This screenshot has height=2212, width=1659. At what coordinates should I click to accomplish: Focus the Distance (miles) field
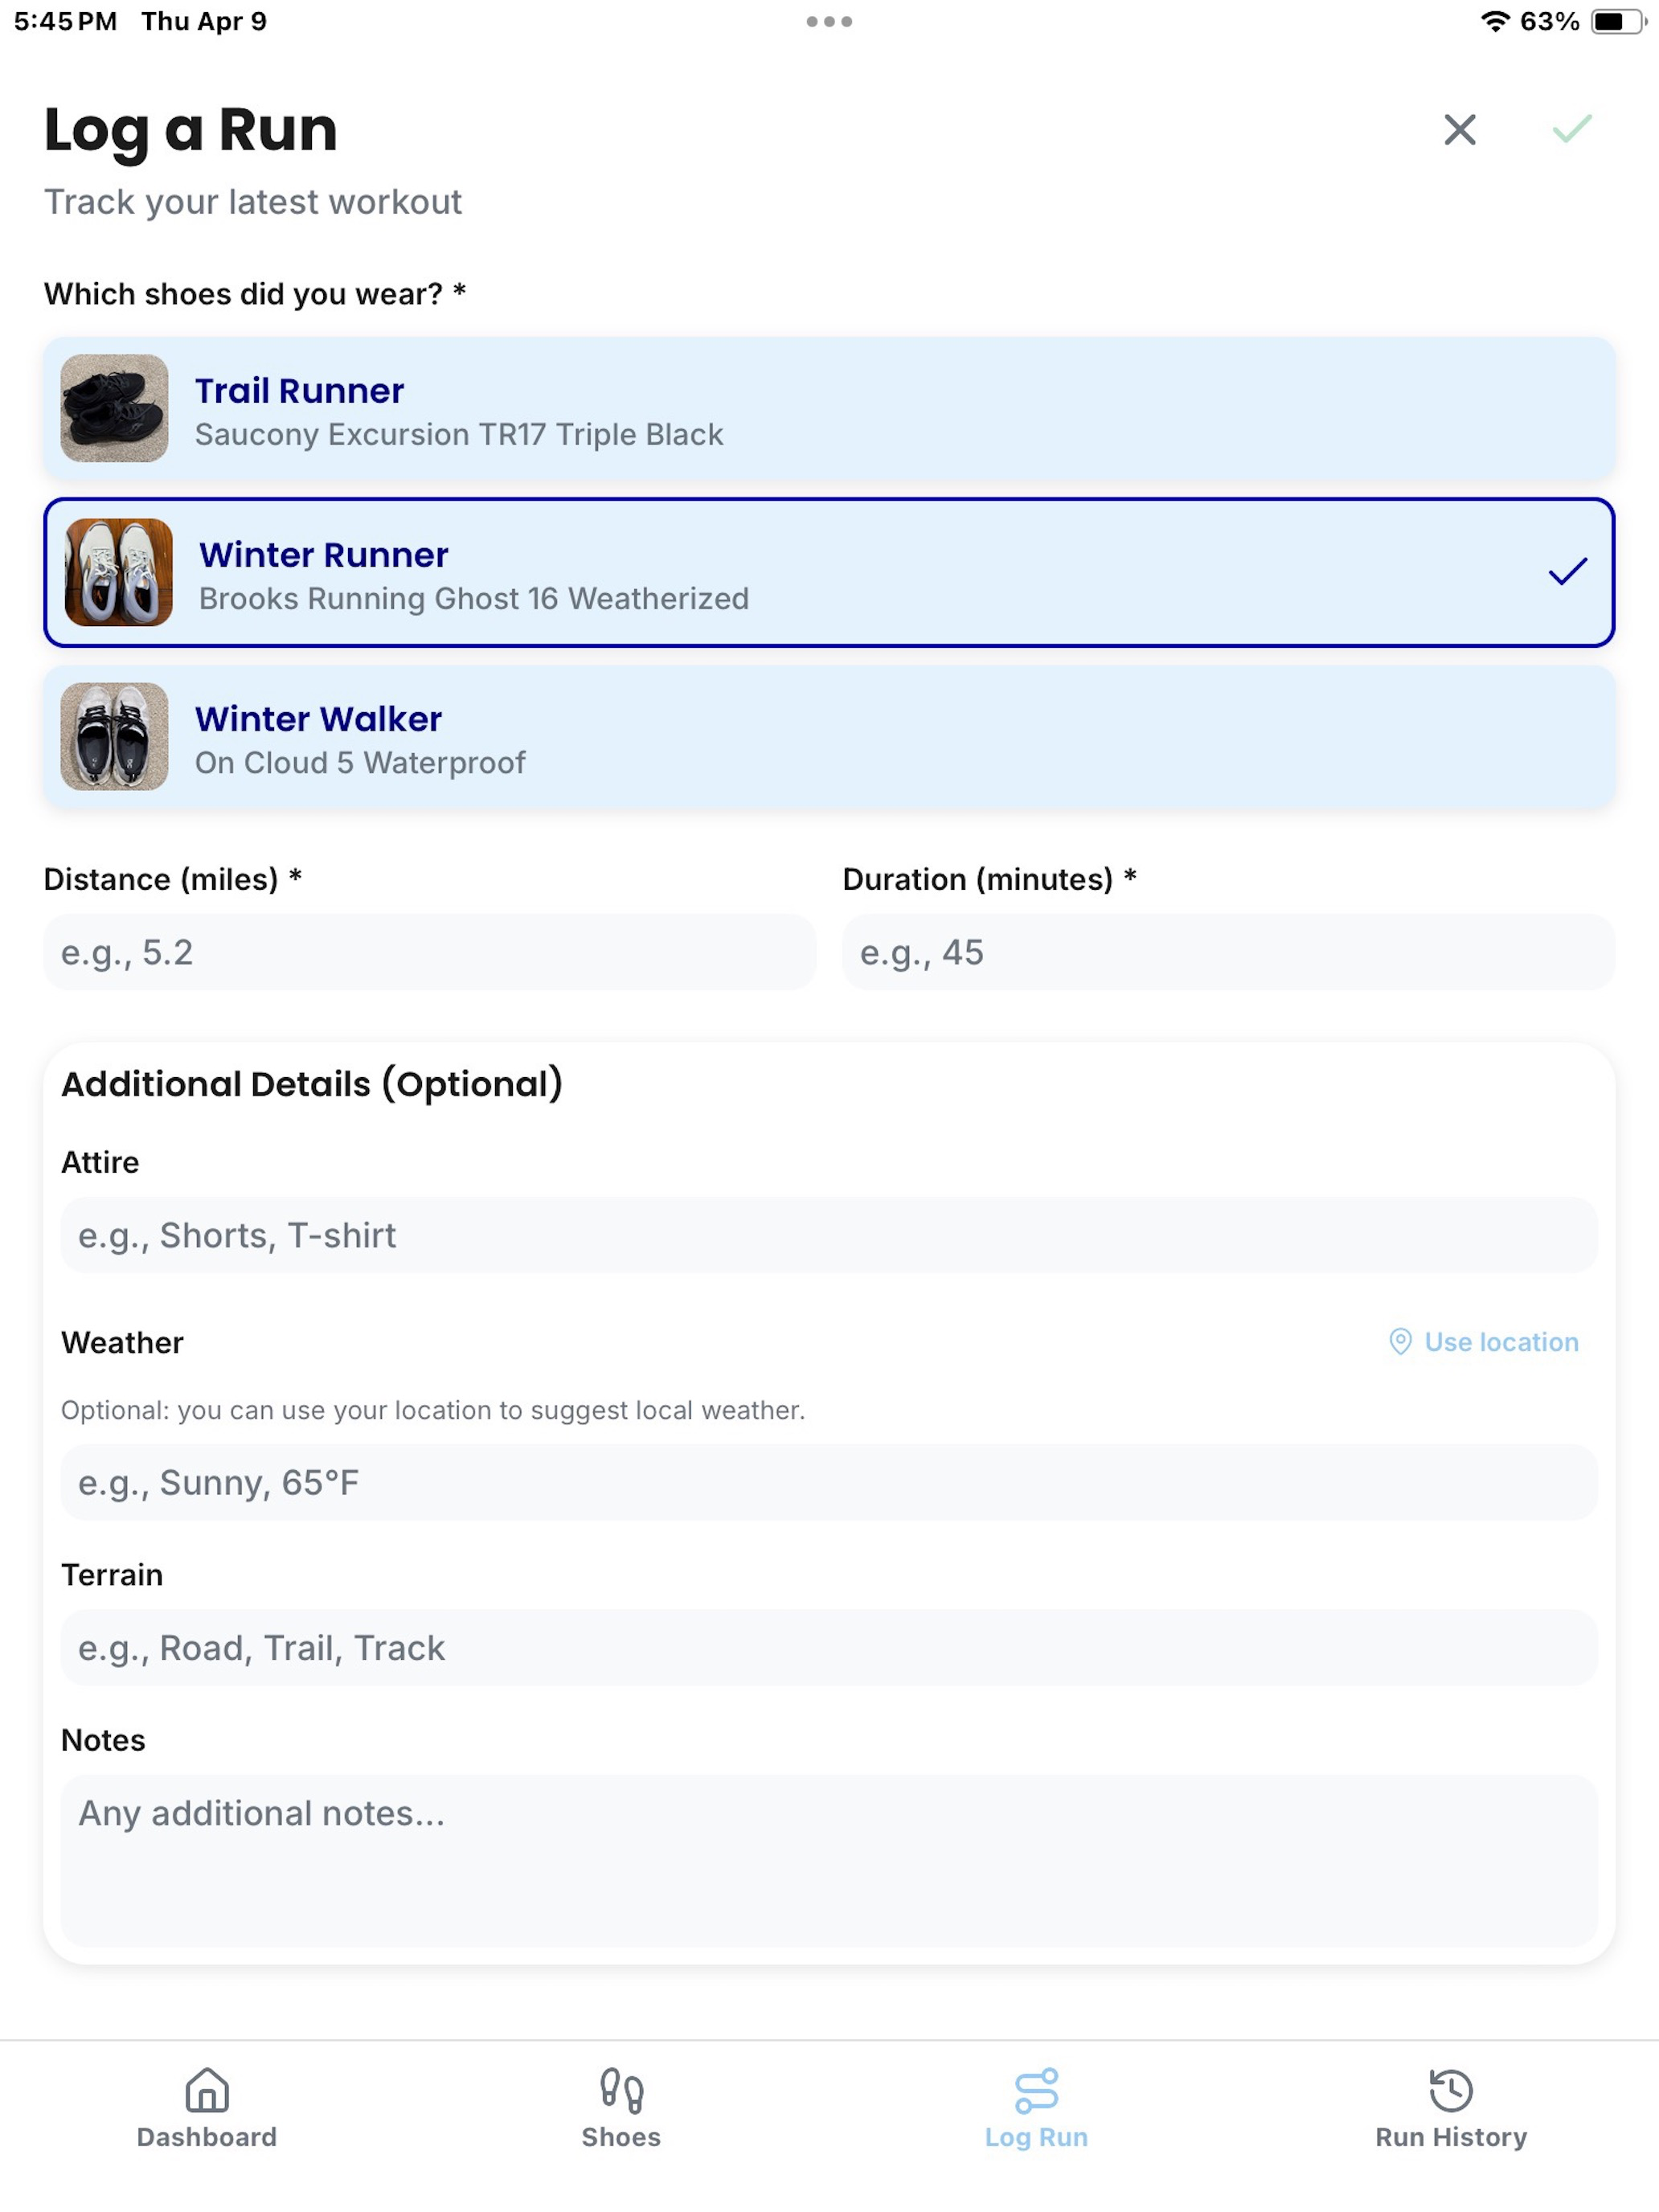pos(430,952)
